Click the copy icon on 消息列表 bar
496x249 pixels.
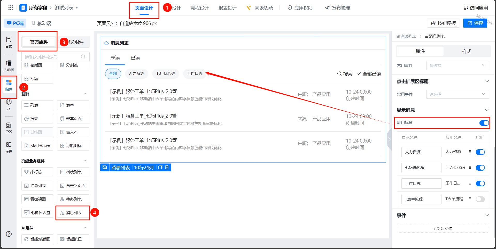click(160, 167)
